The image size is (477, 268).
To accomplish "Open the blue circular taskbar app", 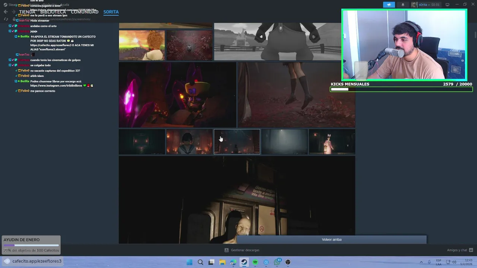I will pyautogui.click(x=266, y=262).
